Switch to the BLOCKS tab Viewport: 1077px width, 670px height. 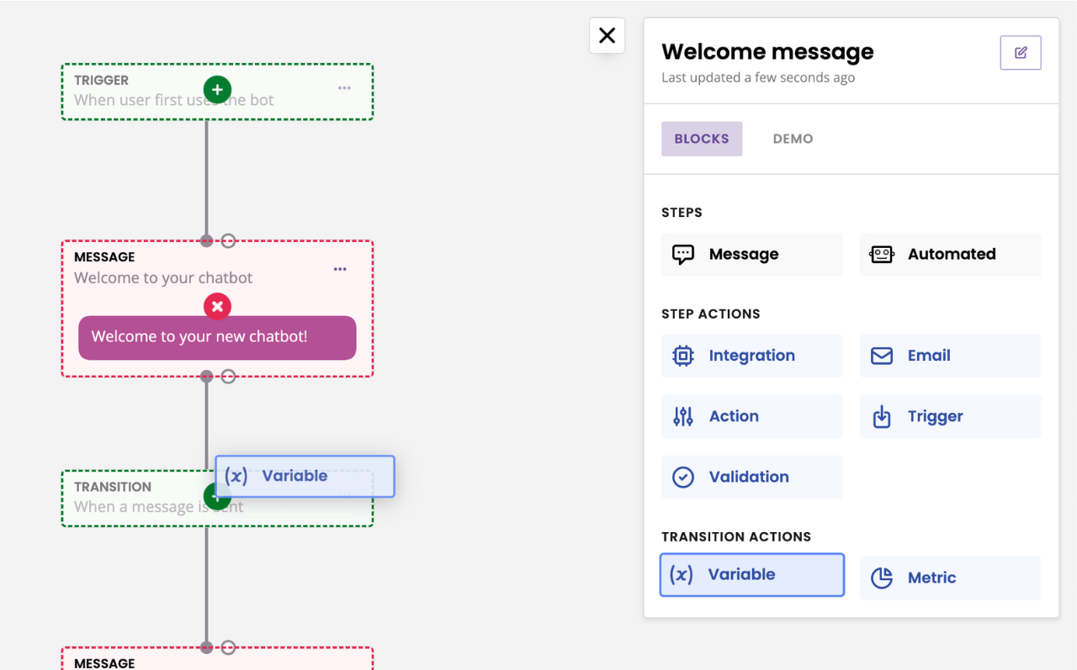pyautogui.click(x=702, y=138)
